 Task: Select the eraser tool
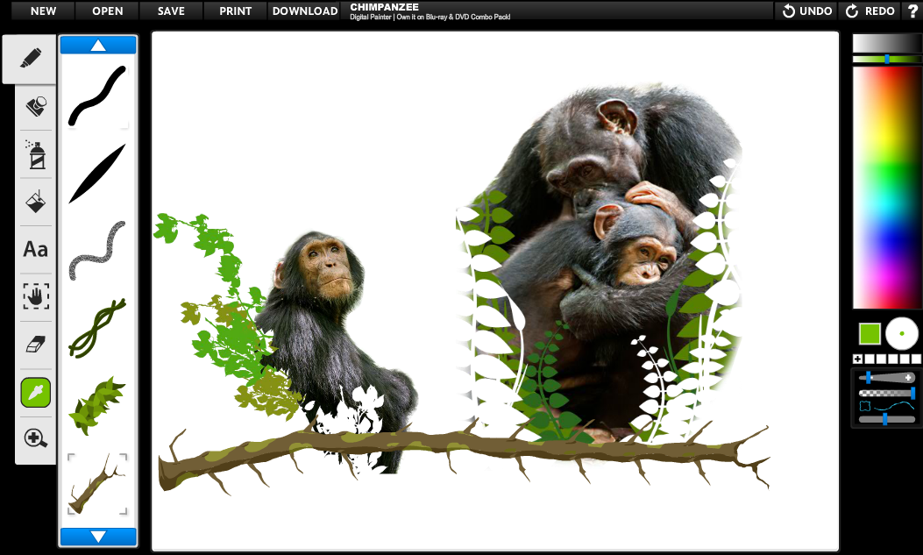click(x=36, y=345)
